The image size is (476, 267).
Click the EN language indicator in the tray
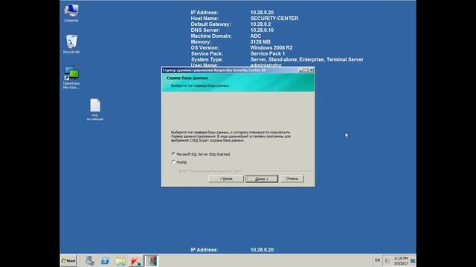pyautogui.click(x=377, y=260)
